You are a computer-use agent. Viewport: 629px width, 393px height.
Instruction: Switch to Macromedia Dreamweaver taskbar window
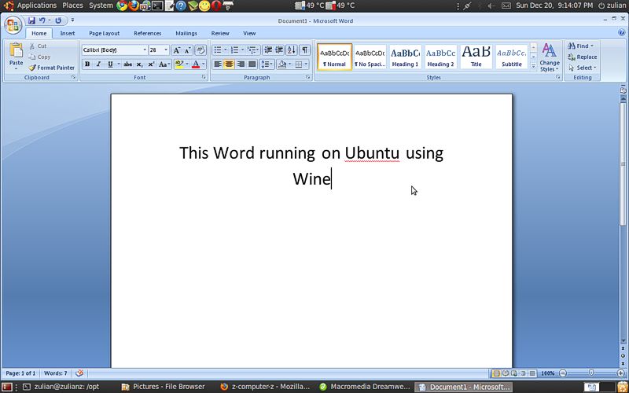365,387
